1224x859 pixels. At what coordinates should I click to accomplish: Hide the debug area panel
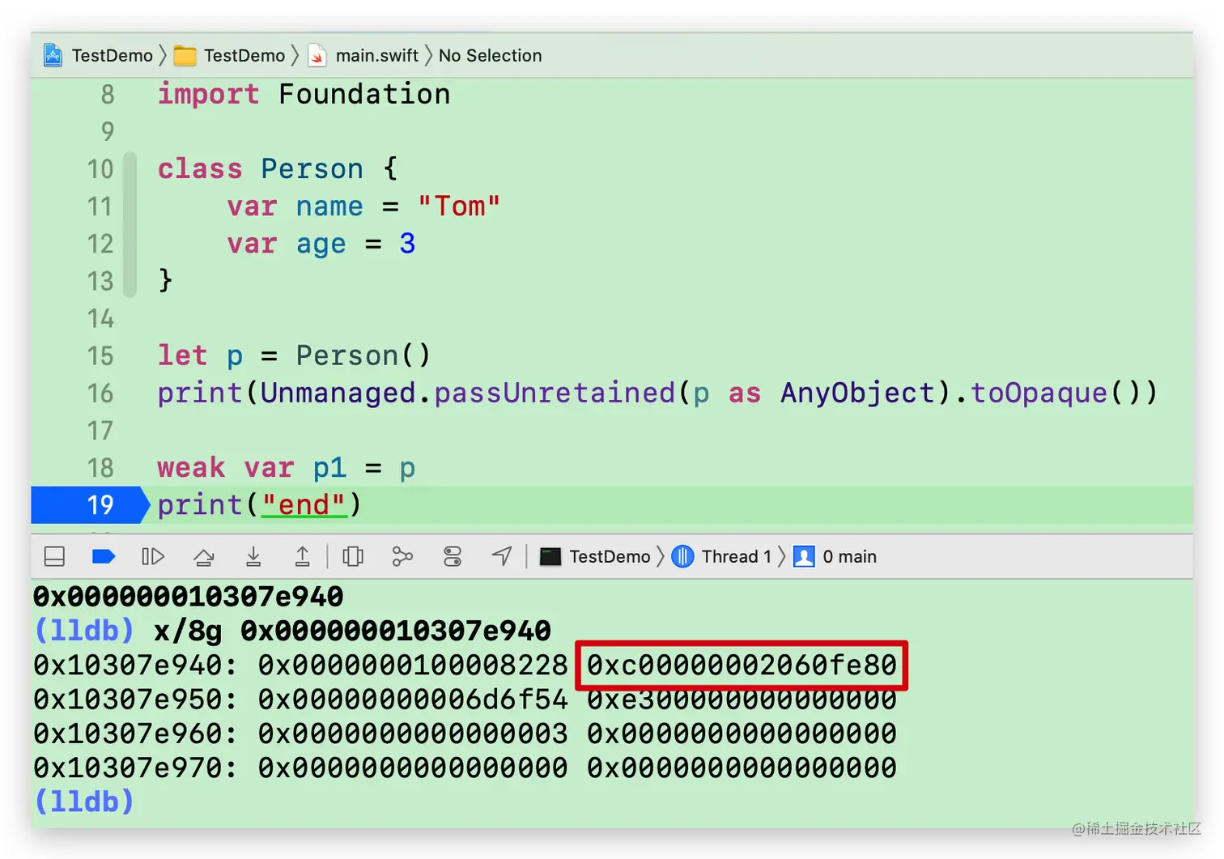(54, 556)
